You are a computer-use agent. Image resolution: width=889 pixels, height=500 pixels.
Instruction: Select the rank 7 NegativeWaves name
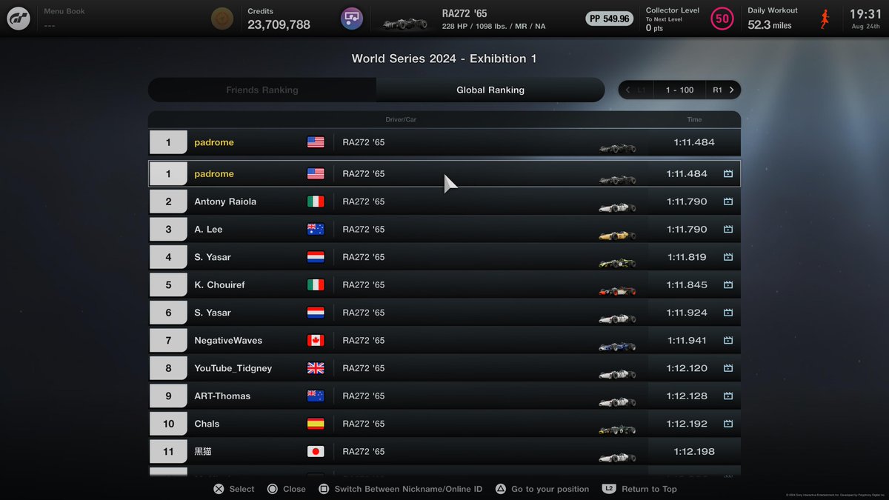point(228,341)
